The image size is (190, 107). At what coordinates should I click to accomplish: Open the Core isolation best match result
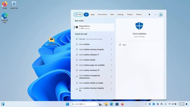94,27
